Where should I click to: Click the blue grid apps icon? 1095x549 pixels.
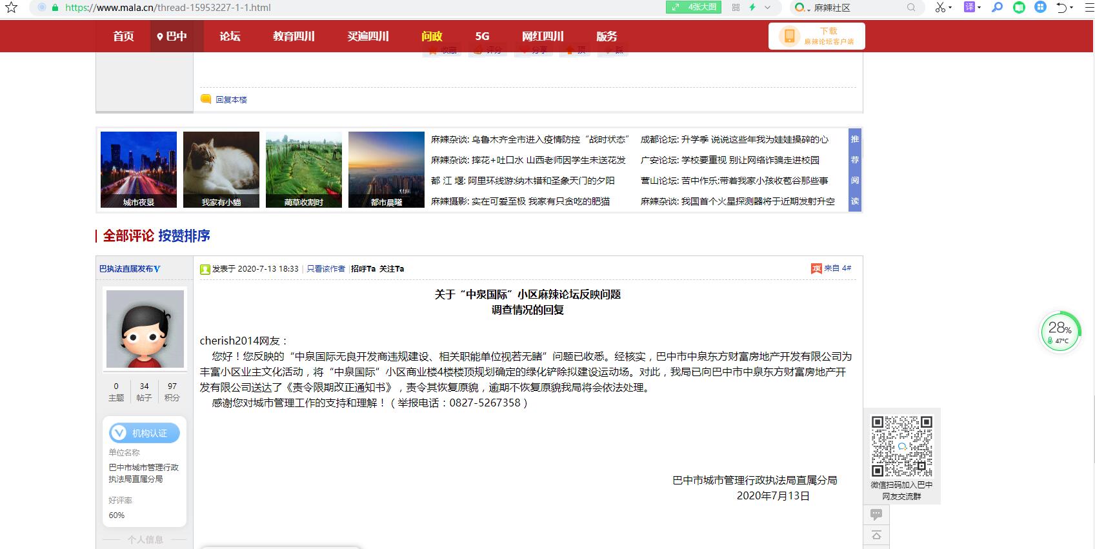(1040, 8)
